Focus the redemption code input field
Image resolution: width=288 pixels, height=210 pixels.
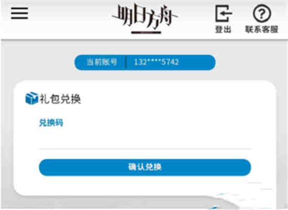click(145, 139)
